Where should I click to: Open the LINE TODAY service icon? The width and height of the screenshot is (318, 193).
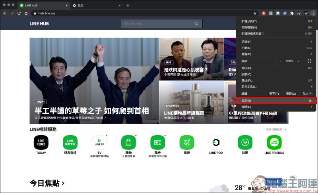(x=41, y=143)
